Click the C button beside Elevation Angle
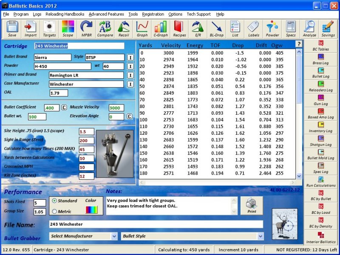 129,116
